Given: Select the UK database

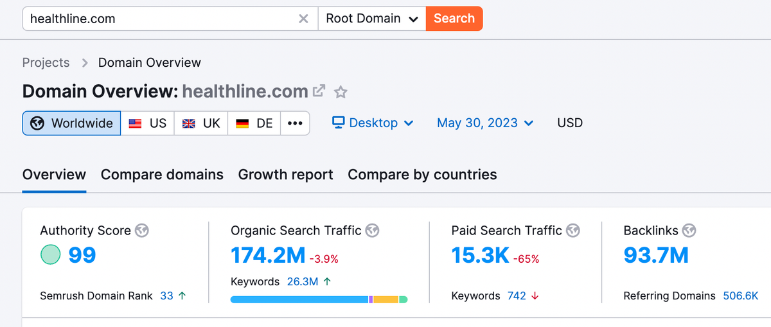Looking at the screenshot, I should (x=201, y=123).
